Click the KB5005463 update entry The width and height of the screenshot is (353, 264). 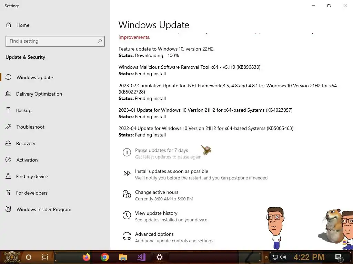(206, 129)
